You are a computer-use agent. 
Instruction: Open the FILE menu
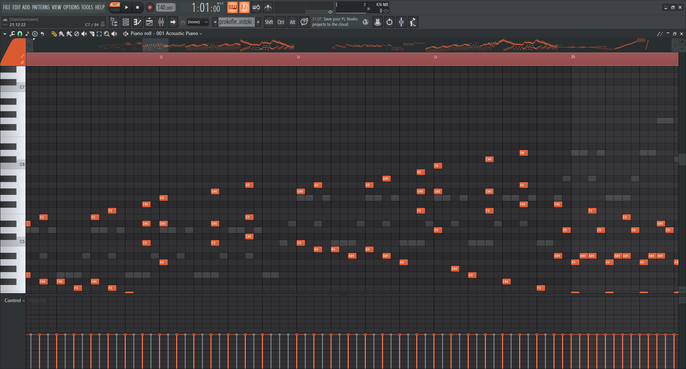pyautogui.click(x=7, y=7)
